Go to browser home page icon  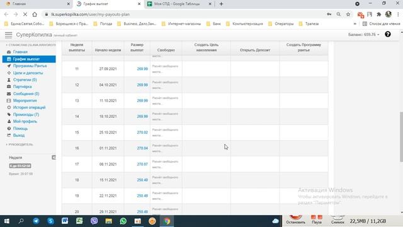(35, 15)
